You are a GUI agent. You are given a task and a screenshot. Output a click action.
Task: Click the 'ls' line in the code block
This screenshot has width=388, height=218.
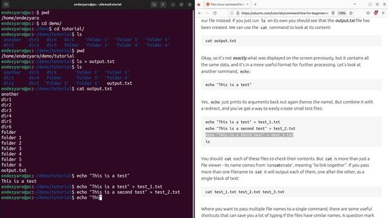207,142
